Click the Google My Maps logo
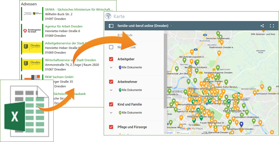This screenshot has width=279, height=142. (192, 128)
